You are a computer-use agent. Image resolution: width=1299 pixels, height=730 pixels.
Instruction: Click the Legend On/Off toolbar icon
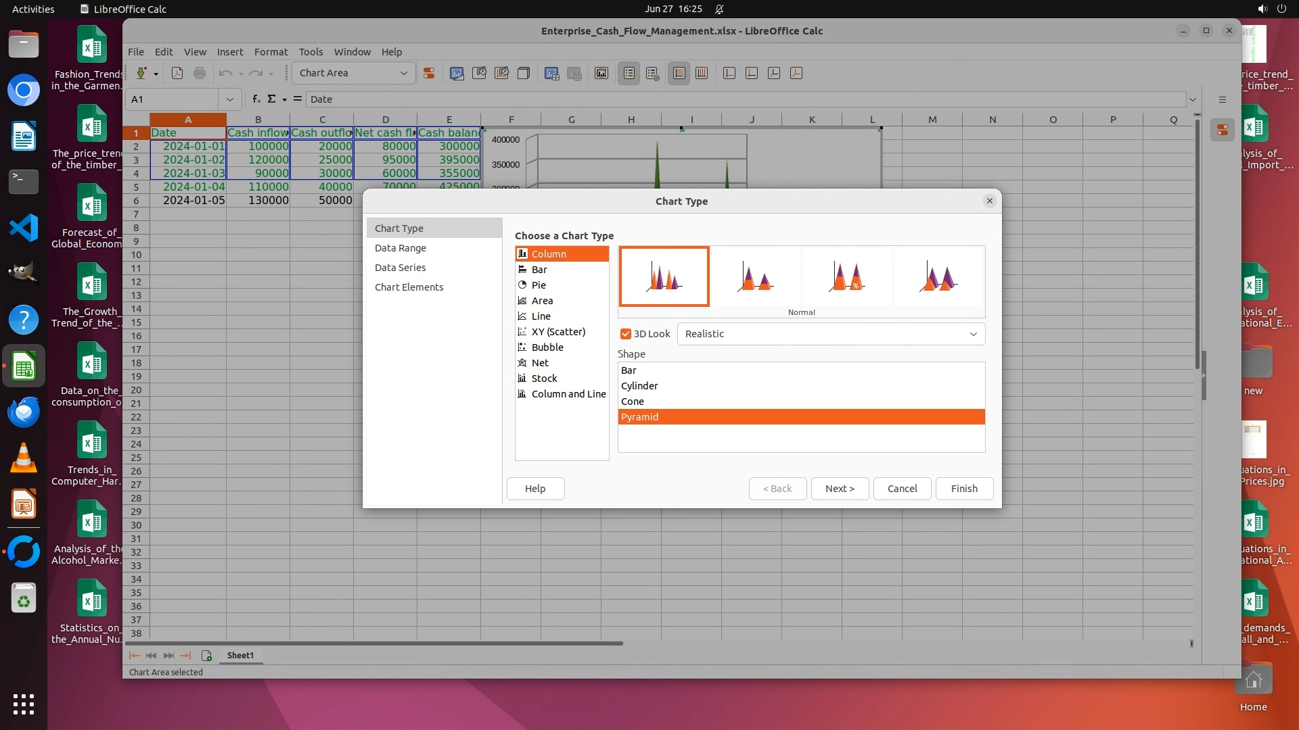click(629, 74)
